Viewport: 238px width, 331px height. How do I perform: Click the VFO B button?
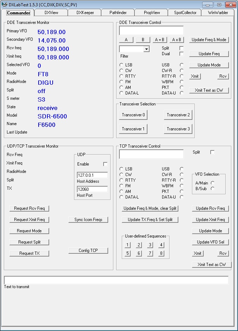(x=143, y=40)
